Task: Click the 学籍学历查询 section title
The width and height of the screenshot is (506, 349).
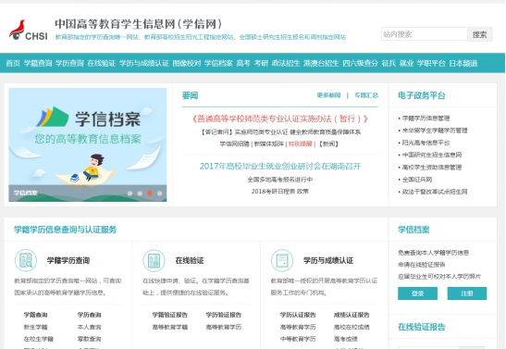Action: (x=68, y=260)
